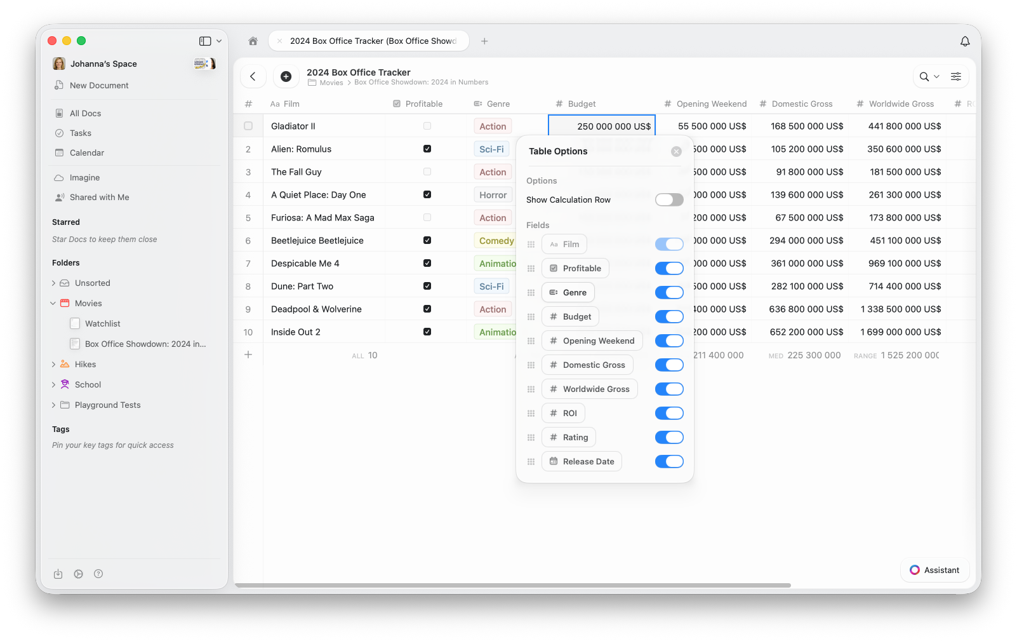Check the Profitable checkbox for Gladiator II
This screenshot has height=641, width=1017.
tap(427, 126)
